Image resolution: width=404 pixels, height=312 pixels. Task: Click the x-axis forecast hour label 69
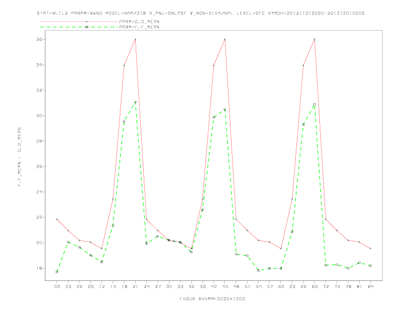coord(315,287)
